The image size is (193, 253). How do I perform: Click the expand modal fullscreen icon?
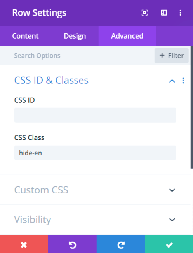[x=144, y=13]
